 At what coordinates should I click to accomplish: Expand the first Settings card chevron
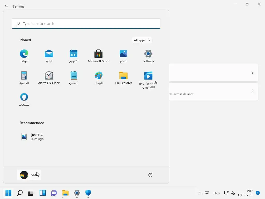pyautogui.click(x=252, y=73)
